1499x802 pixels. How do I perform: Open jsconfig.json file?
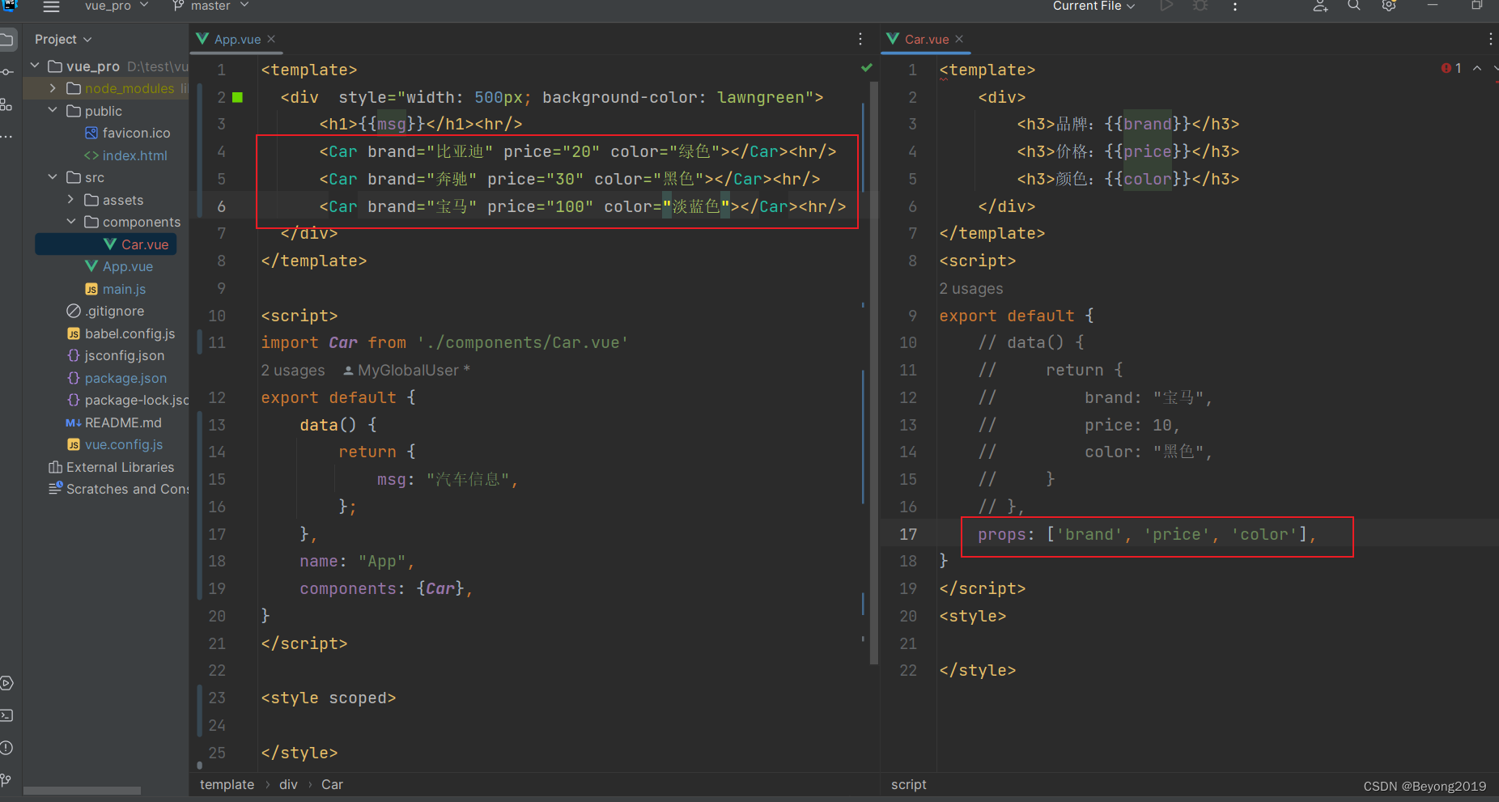click(115, 355)
